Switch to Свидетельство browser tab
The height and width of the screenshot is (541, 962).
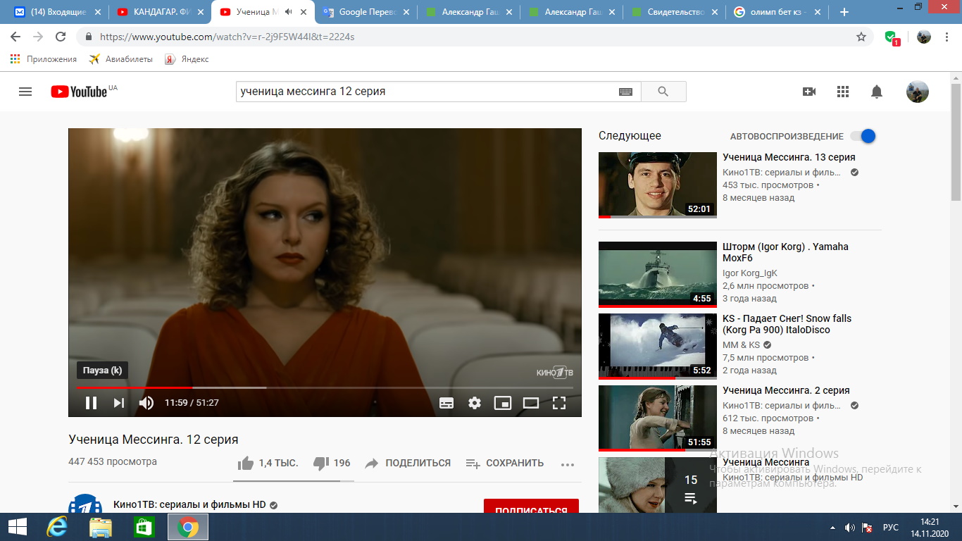(676, 12)
